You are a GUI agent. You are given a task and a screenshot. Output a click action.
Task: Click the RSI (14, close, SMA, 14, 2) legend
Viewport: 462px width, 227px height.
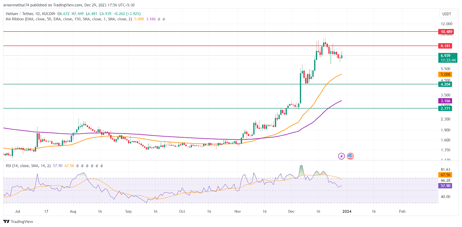pos(28,166)
